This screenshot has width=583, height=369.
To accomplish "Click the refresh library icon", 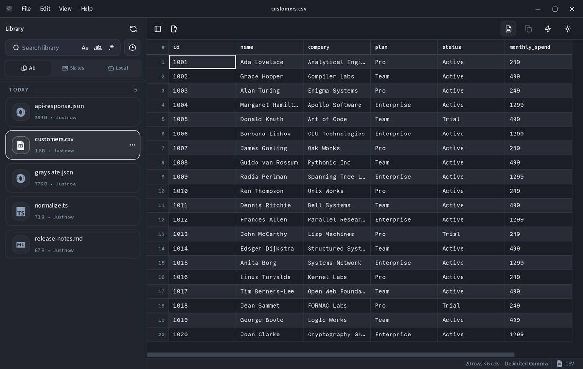I will (133, 29).
